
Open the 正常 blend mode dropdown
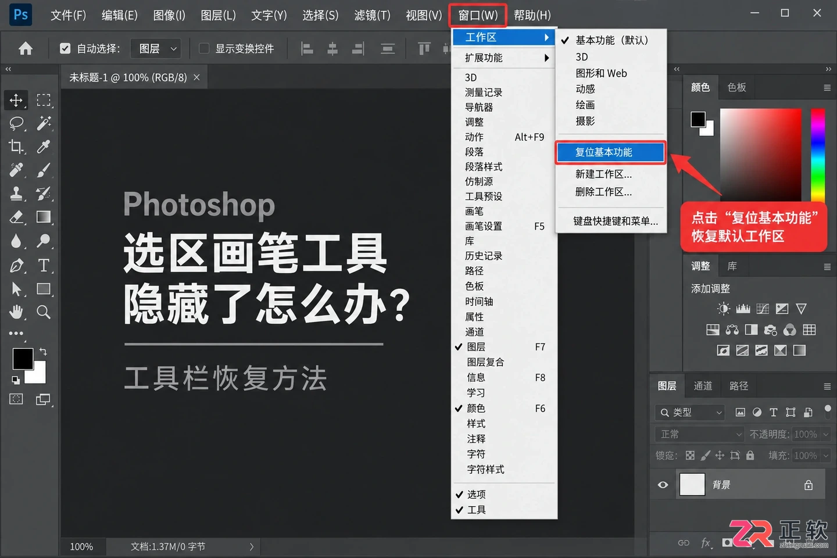point(700,434)
